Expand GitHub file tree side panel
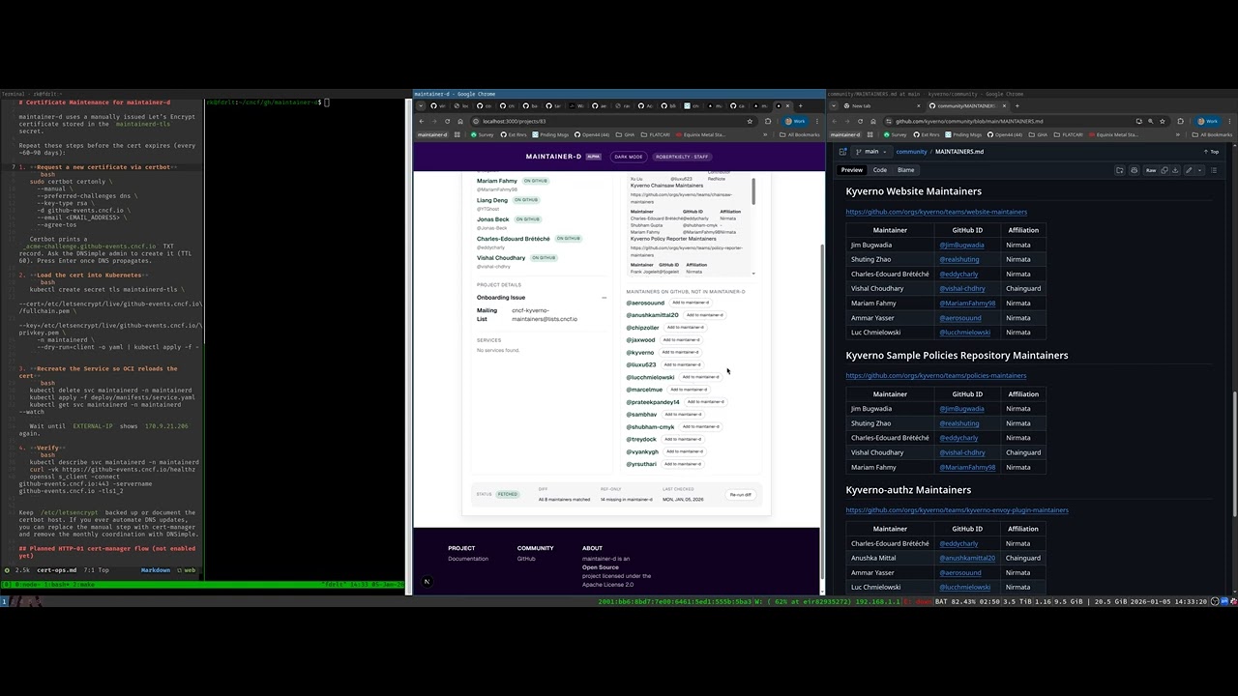This screenshot has width=1238, height=696. click(x=842, y=152)
